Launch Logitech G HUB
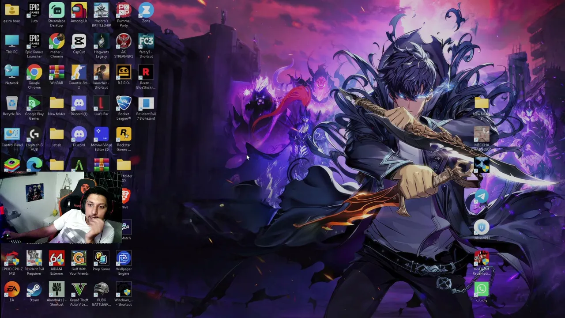The height and width of the screenshot is (318, 565). point(34,139)
